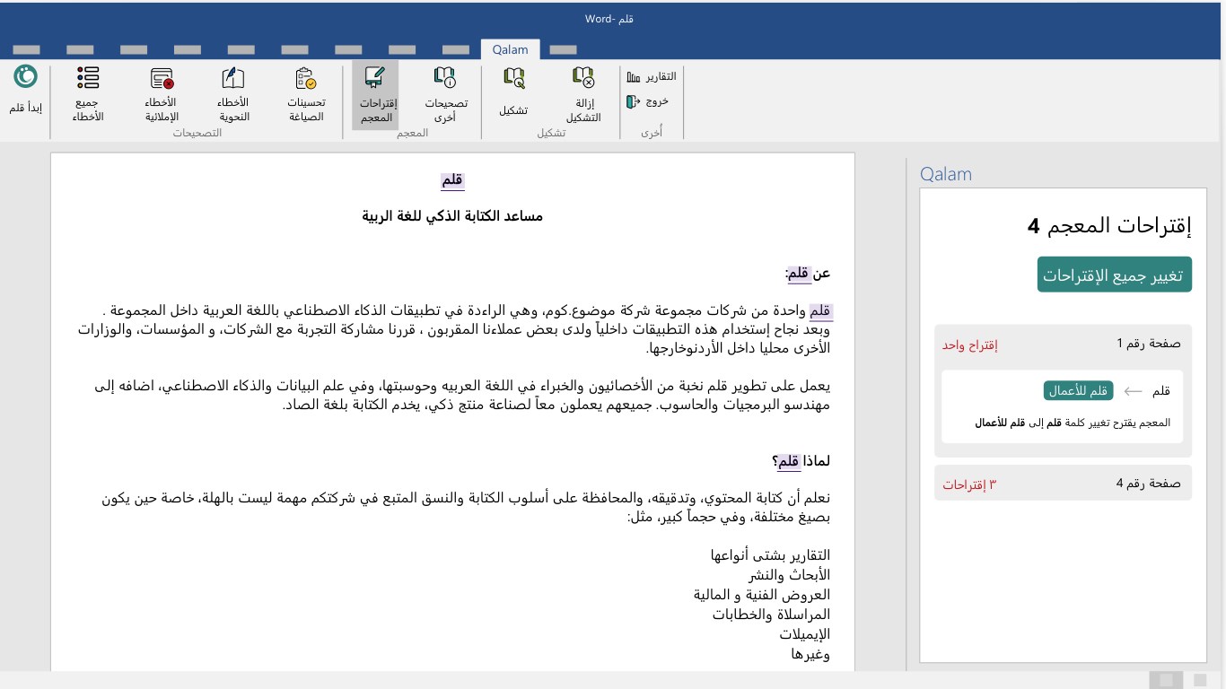Click highlighted قلم in لماذا قلم؟ heading
This screenshot has width=1226, height=689.
coord(788,462)
